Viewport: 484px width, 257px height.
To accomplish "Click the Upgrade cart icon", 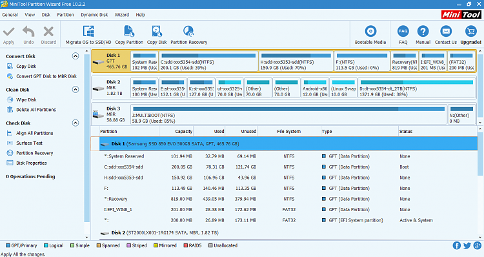I will coord(470,31).
